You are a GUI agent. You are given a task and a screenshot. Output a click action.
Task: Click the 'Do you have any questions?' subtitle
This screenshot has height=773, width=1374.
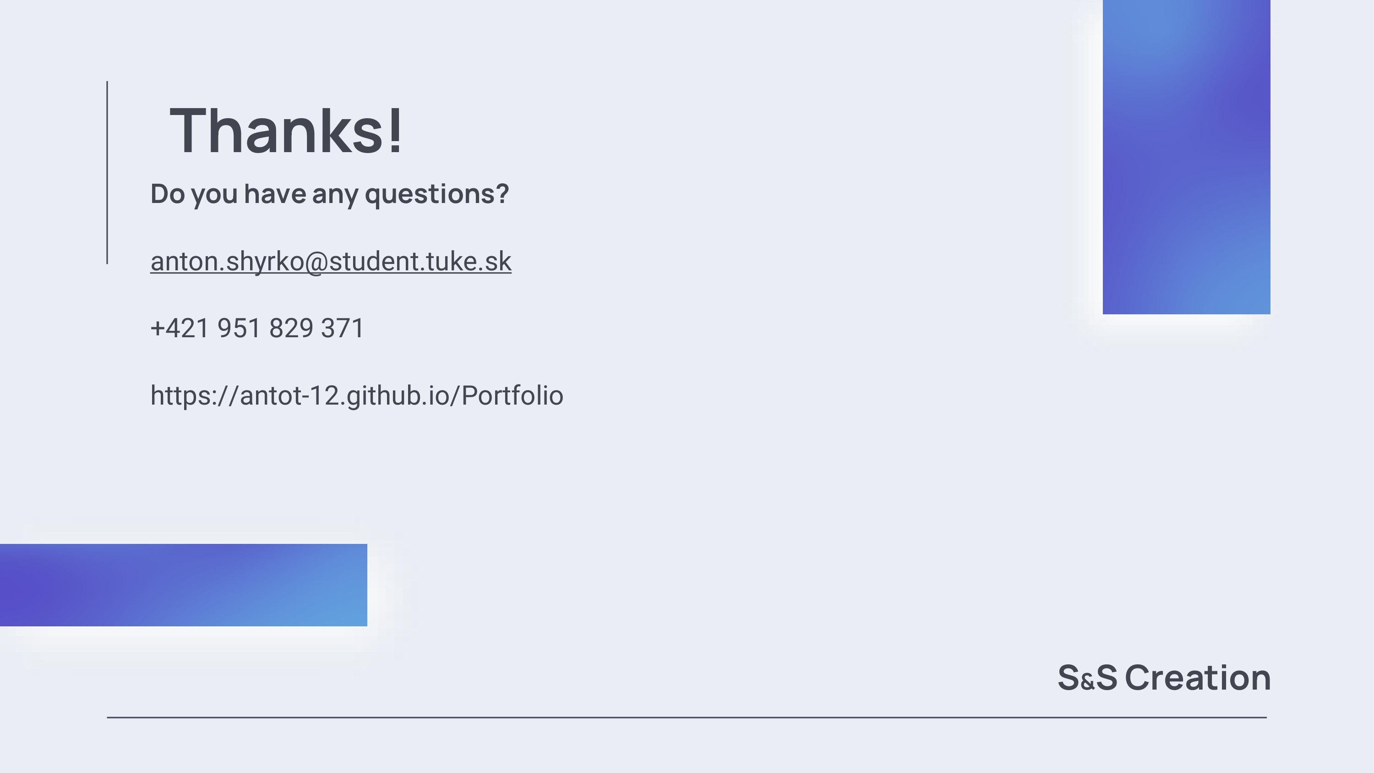point(330,194)
